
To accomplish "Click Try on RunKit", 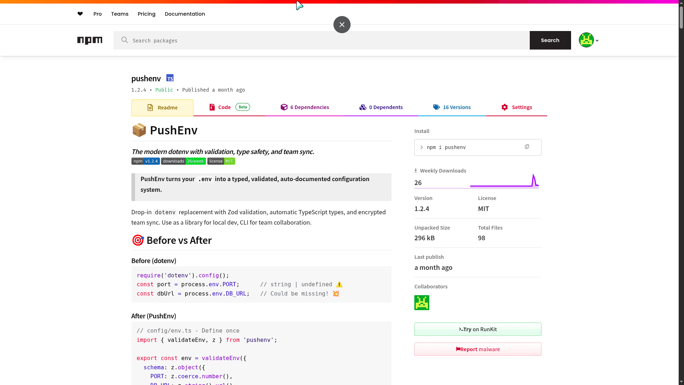I will 477,329.
